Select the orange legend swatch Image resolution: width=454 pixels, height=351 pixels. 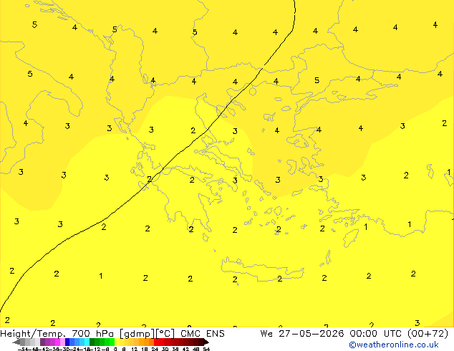click(147, 342)
